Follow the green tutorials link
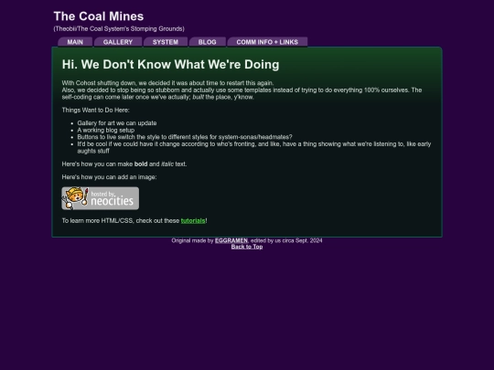 pos(193,220)
